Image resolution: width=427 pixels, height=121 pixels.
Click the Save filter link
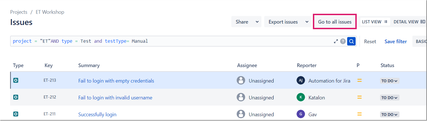pos(396,41)
